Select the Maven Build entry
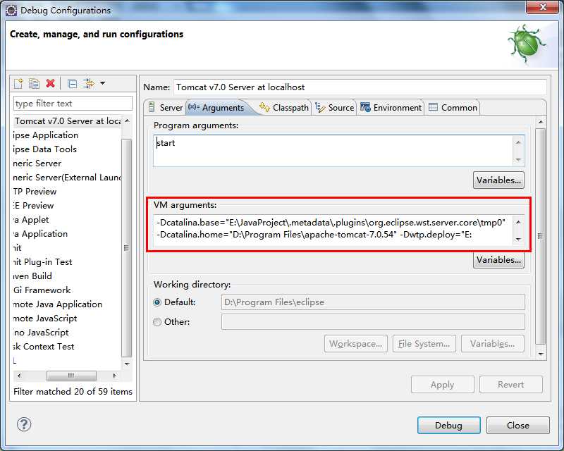564x451 pixels. (32, 276)
